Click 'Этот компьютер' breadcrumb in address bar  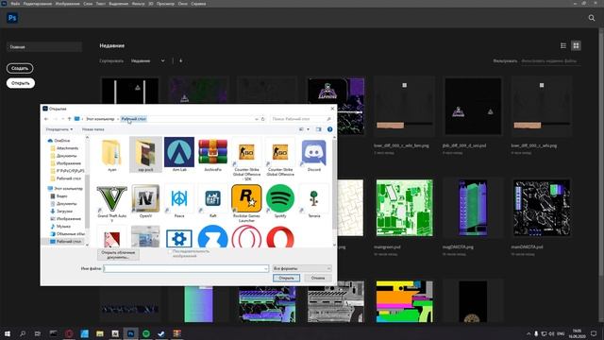100,119
